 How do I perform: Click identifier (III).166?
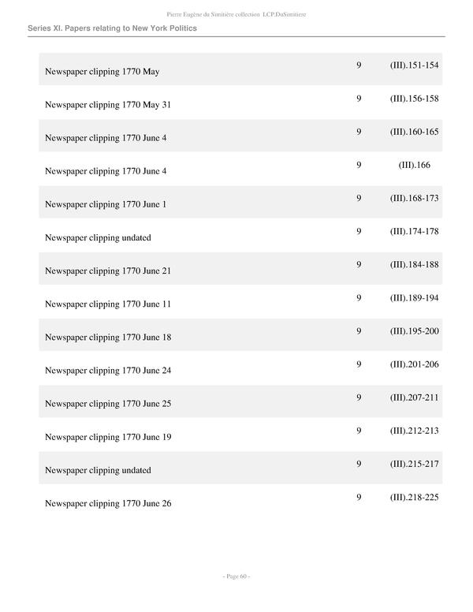(414, 165)
